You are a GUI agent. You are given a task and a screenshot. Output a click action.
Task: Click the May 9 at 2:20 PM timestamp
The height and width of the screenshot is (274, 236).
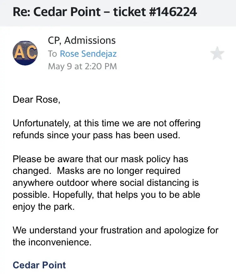click(x=82, y=66)
